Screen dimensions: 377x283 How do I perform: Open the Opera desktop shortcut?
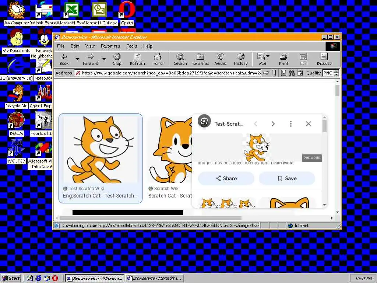tap(127, 13)
